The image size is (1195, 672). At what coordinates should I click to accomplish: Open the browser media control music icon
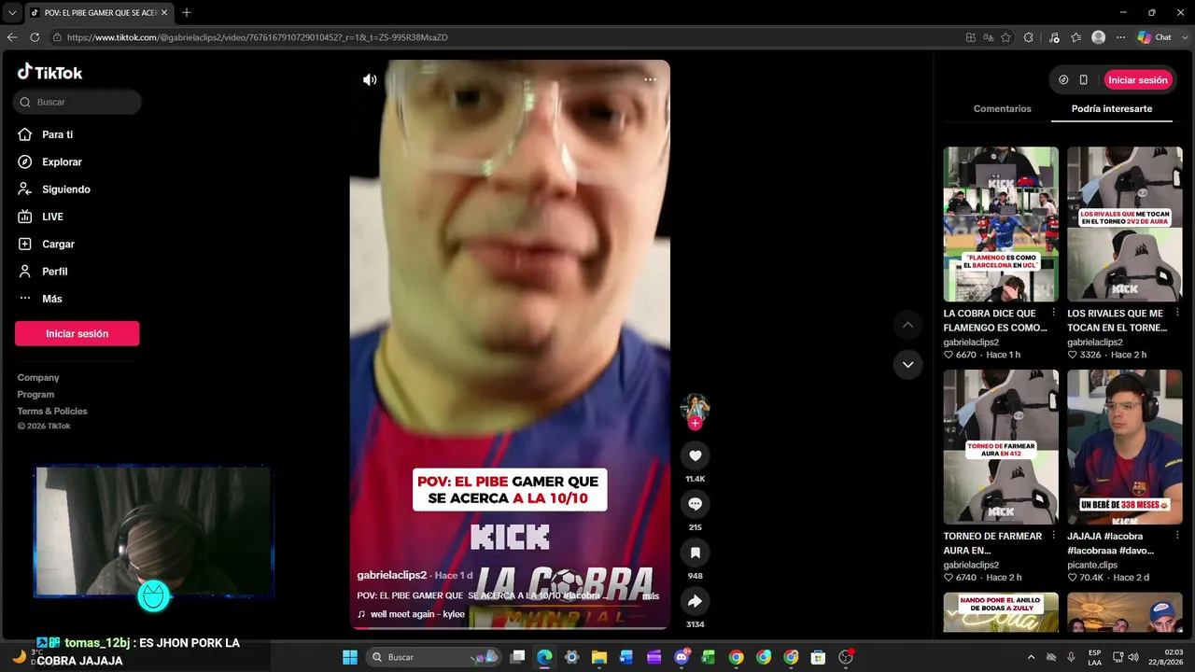point(1054,37)
